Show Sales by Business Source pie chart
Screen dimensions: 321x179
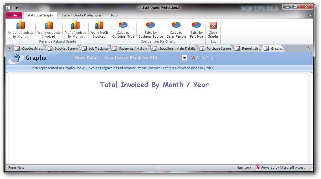click(x=150, y=30)
